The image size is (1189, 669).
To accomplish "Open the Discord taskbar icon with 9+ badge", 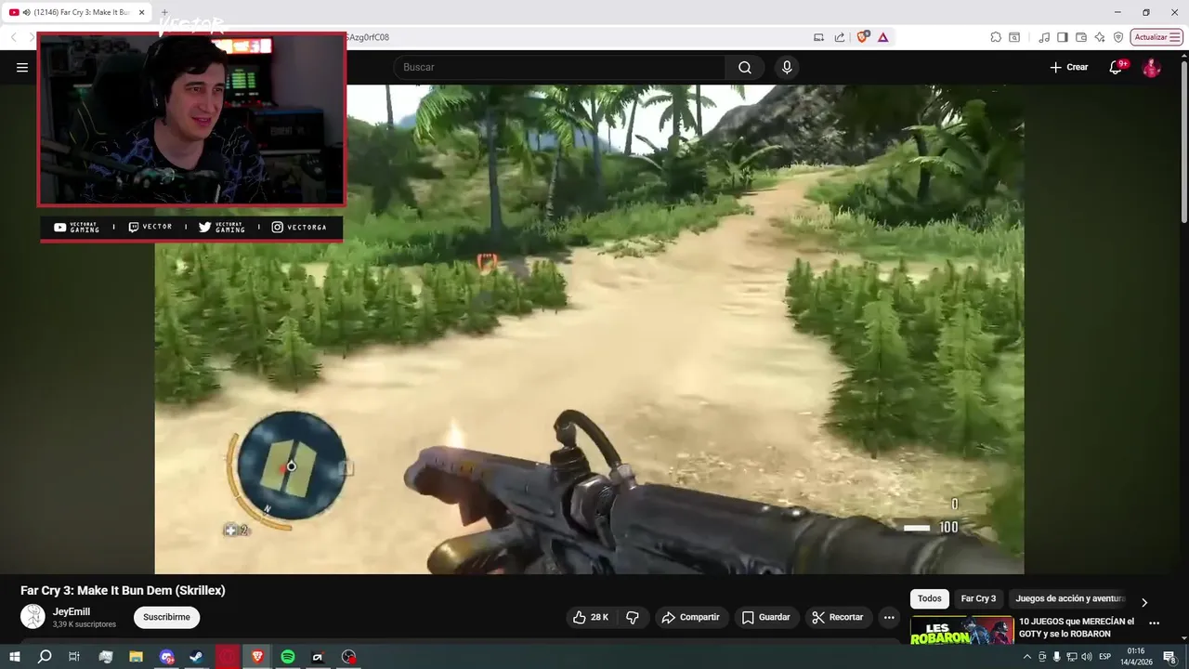I will tap(166, 657).
